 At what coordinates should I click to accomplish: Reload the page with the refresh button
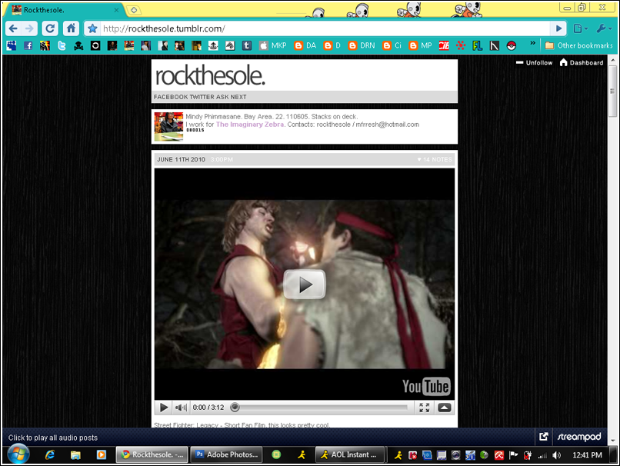pyautogui.click(x=50, y=28)
